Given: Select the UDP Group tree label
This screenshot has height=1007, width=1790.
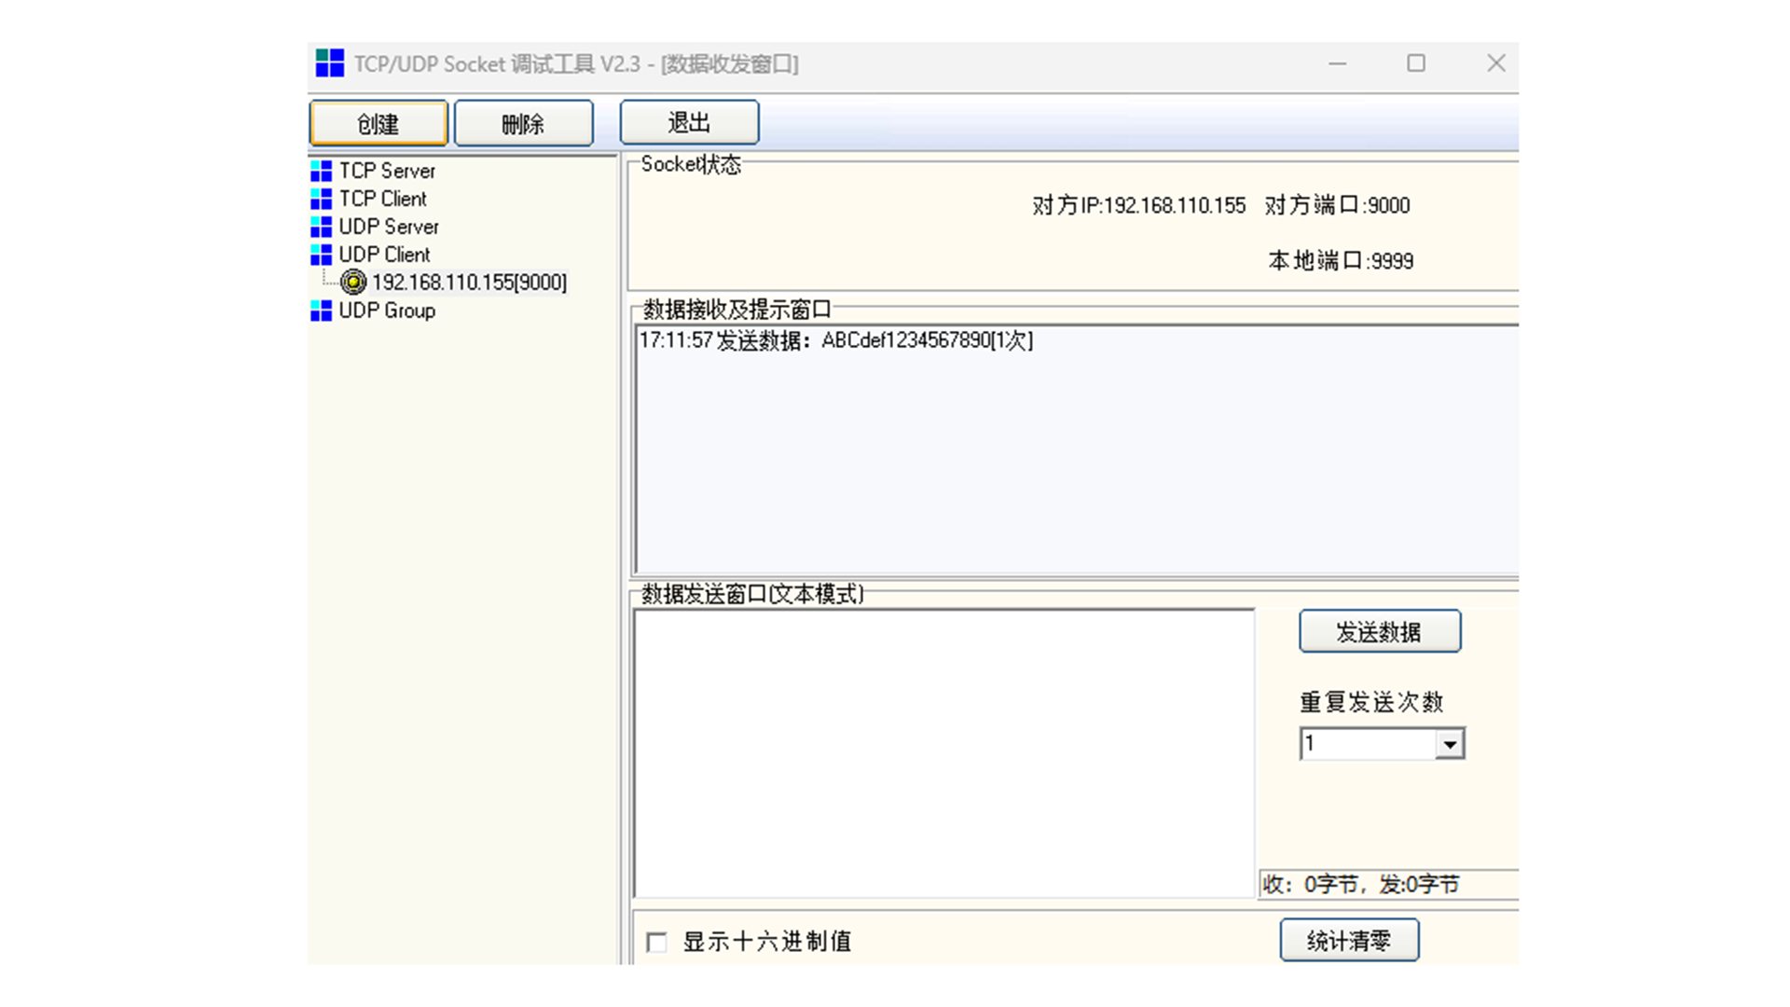Looking at the screenshot, I should 387,310.
